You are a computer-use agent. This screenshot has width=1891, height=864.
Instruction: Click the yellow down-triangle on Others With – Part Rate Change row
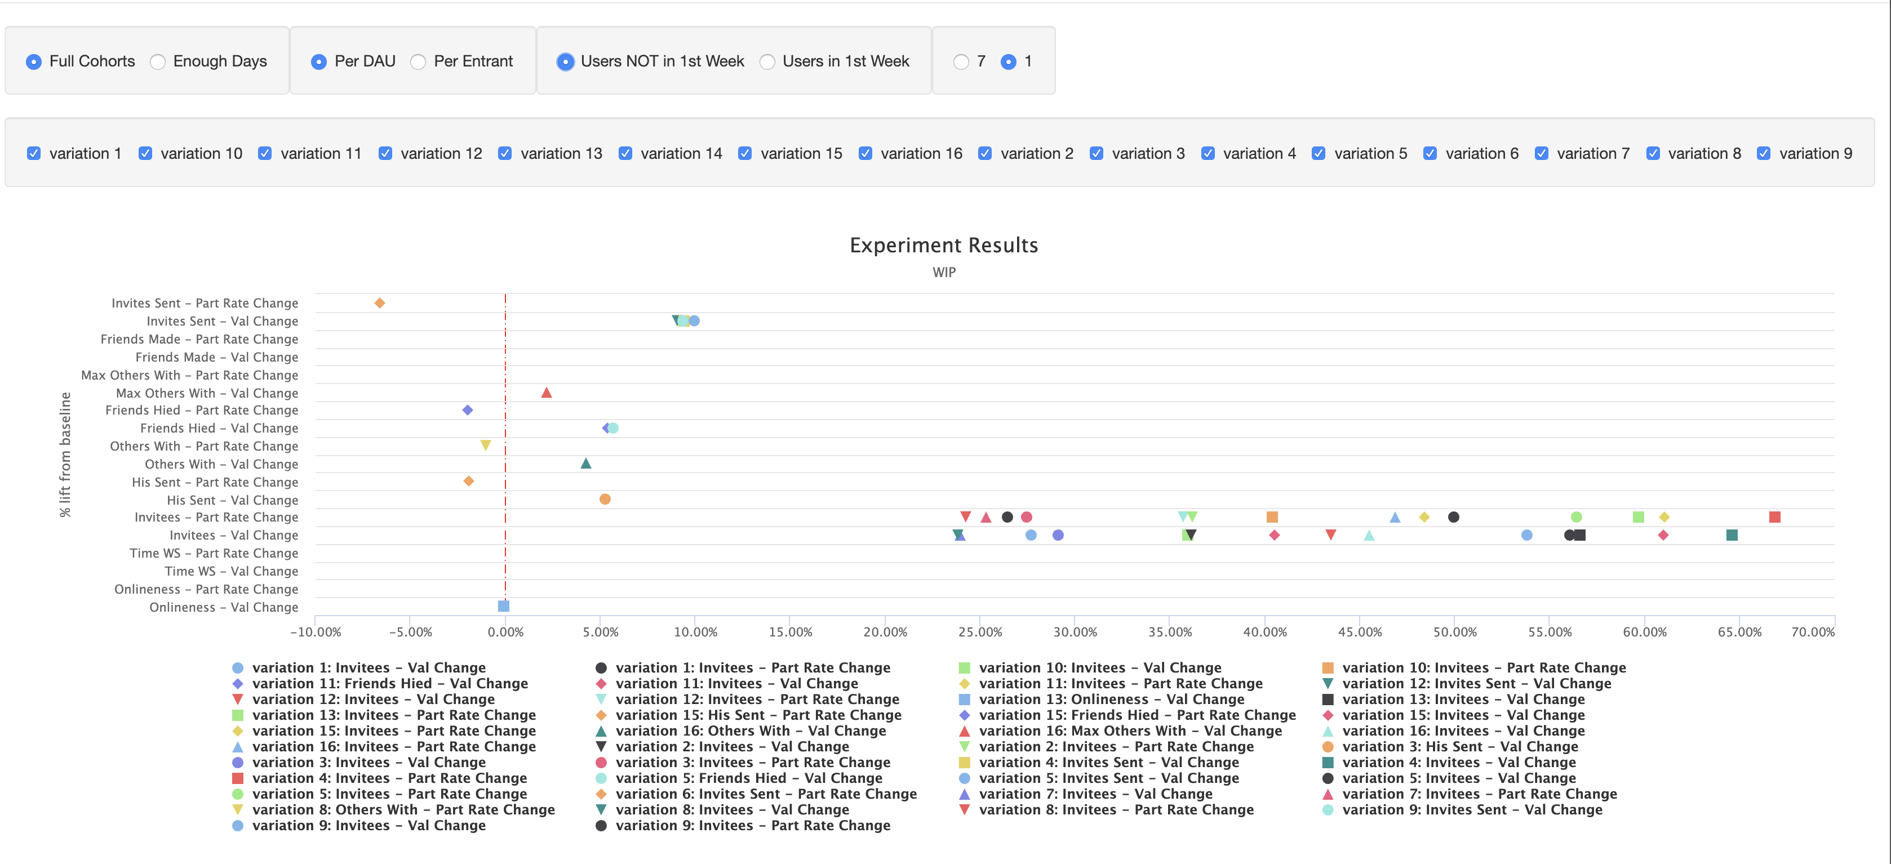click(x=485, y=446)
